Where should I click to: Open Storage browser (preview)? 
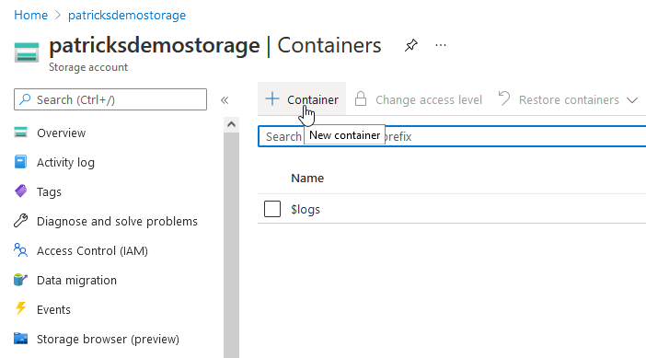pos(108,339)
